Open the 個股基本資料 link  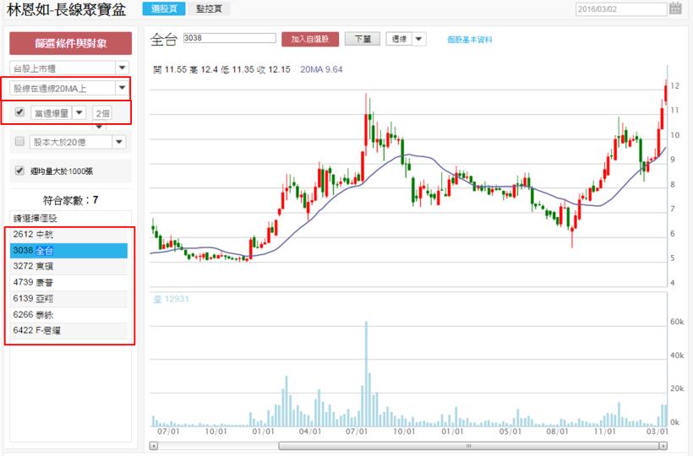pos(469,40)
